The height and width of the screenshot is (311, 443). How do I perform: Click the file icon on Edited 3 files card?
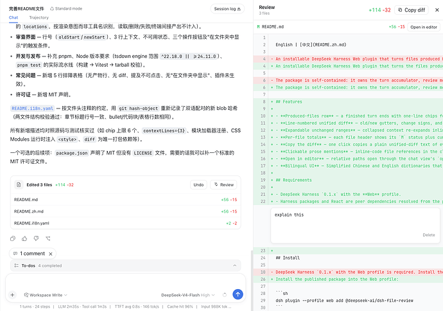pos(19,184)
